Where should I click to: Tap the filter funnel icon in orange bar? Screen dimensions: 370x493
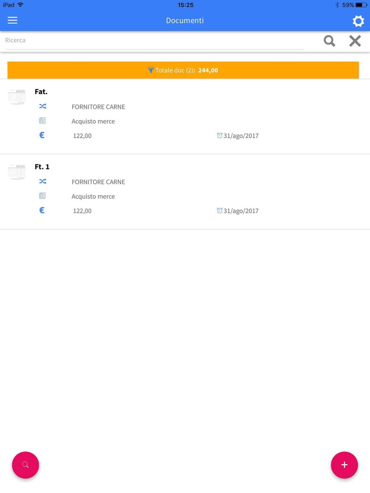151,70
